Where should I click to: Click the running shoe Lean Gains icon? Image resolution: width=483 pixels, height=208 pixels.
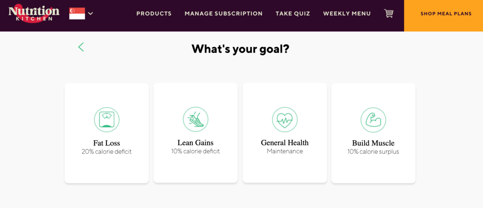tap(195, 119)
